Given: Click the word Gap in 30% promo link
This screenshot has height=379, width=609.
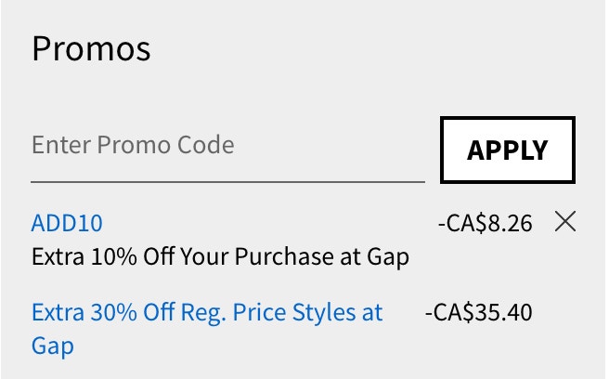Looking at the screenshot, I should (x=52, y=346).
